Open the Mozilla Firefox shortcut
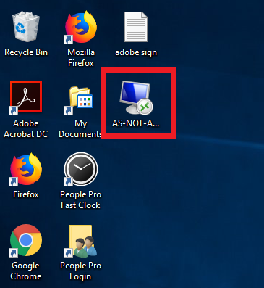 coord(81,27)
